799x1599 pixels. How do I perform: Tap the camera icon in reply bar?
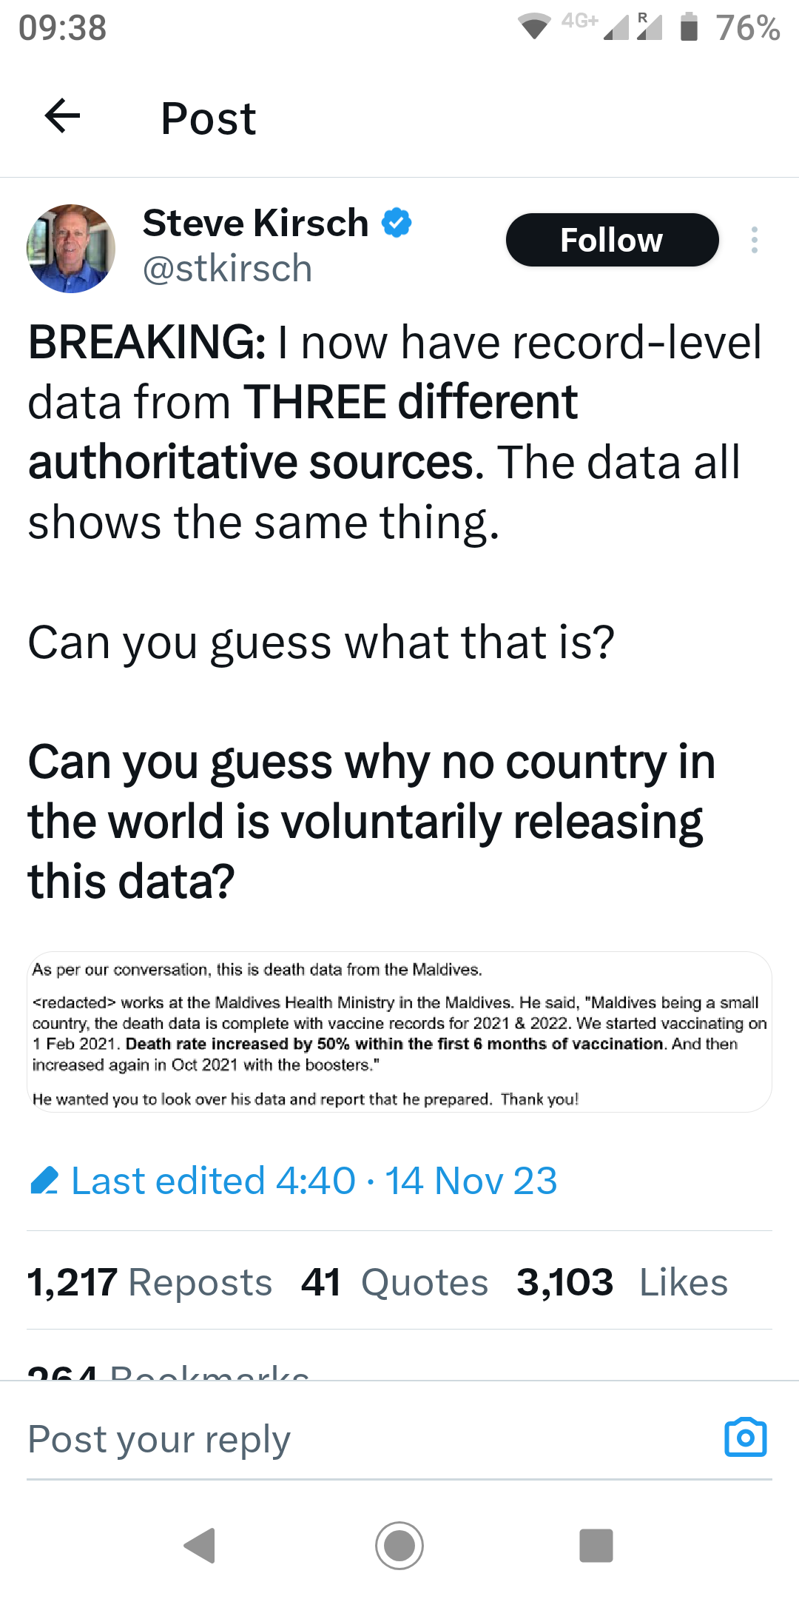point(745,1438)
